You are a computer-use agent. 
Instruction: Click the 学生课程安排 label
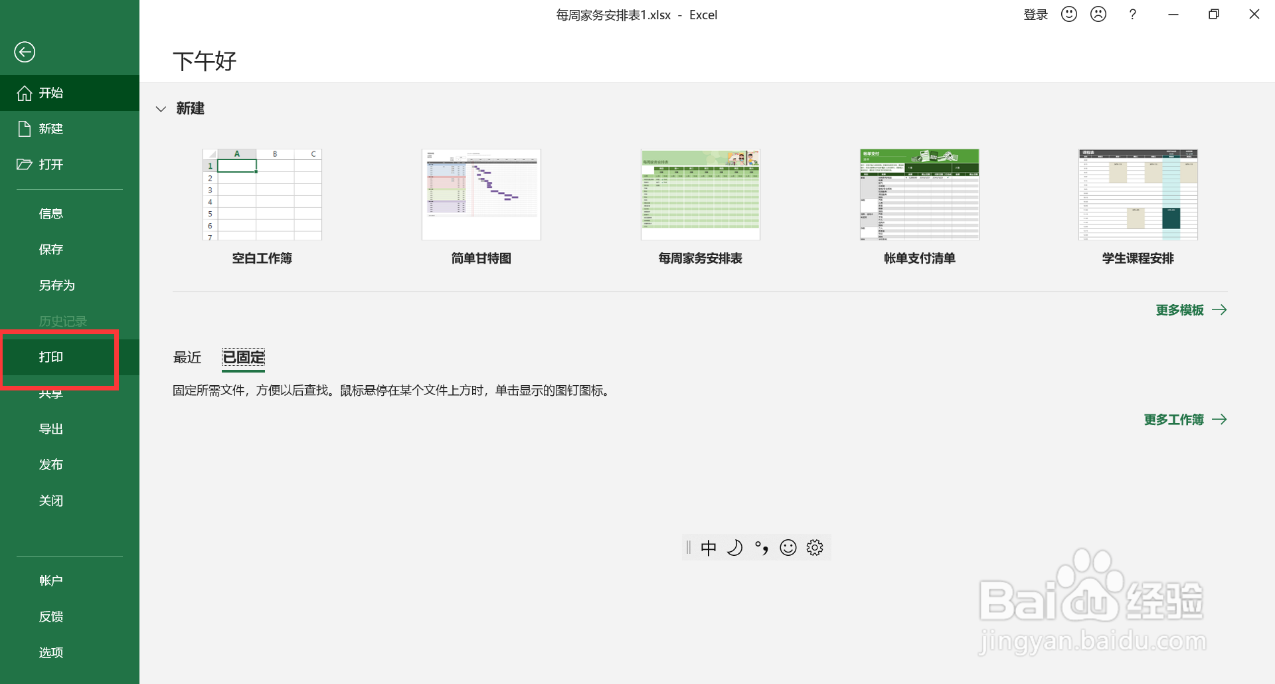(1138, 258)
